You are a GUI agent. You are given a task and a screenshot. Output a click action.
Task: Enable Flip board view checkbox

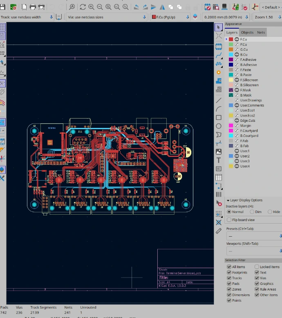229,220
